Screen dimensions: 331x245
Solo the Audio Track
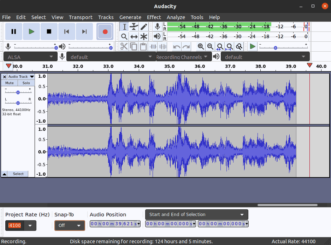point(26,83)
